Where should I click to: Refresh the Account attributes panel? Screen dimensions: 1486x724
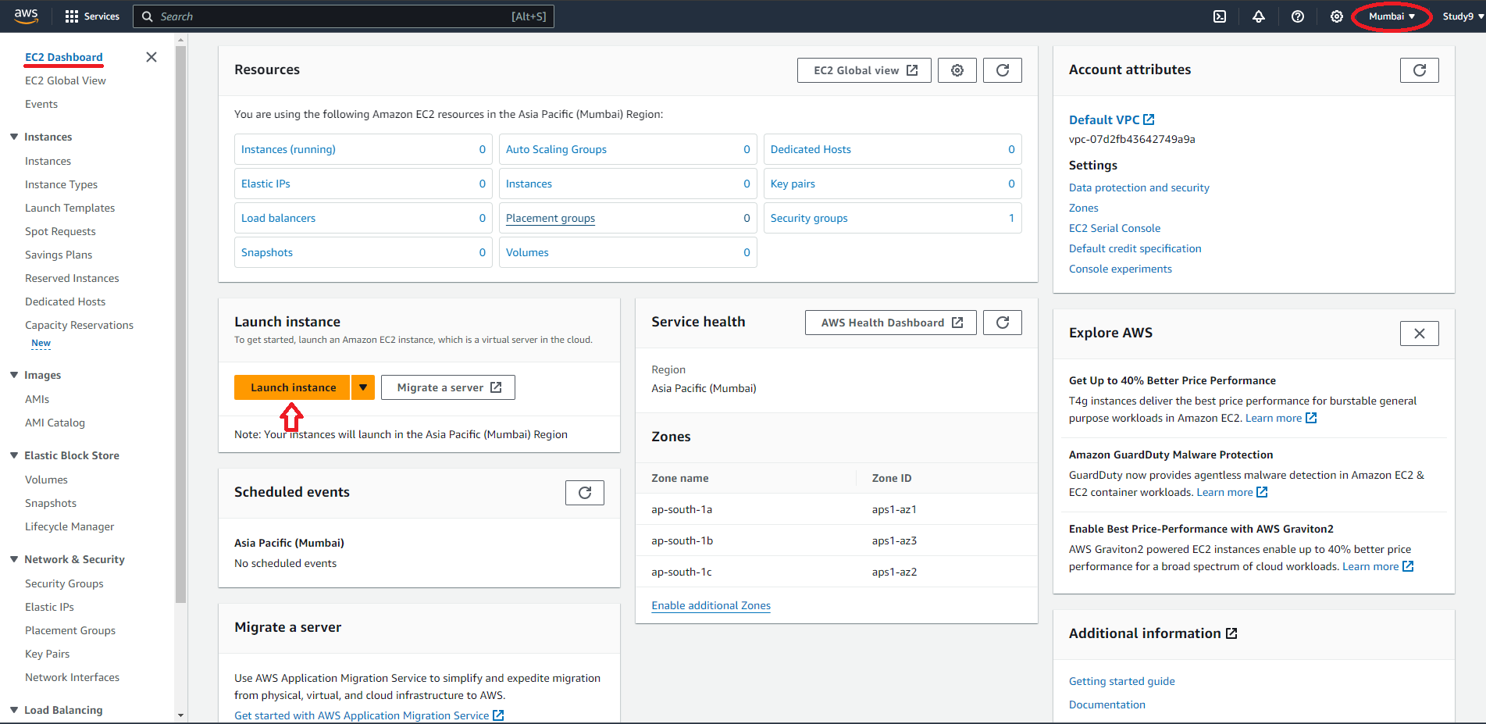point(1420,70)
